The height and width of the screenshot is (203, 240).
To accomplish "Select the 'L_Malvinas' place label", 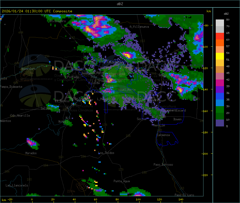I will (105, 99).
